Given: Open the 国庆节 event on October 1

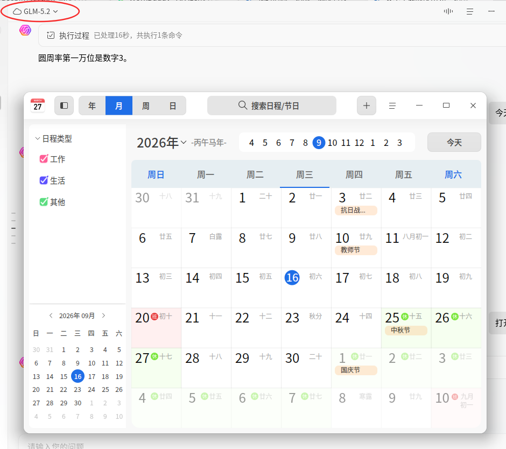Looking at the screenshot, I should 356,370.
